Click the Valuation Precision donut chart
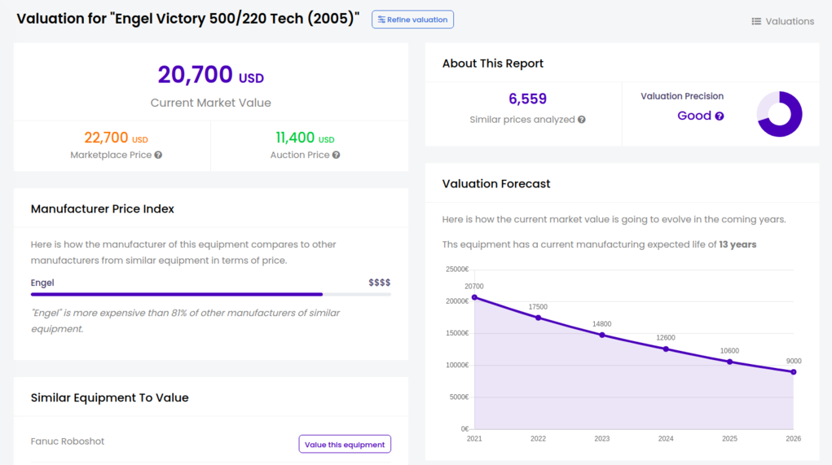 pos(780,114)
